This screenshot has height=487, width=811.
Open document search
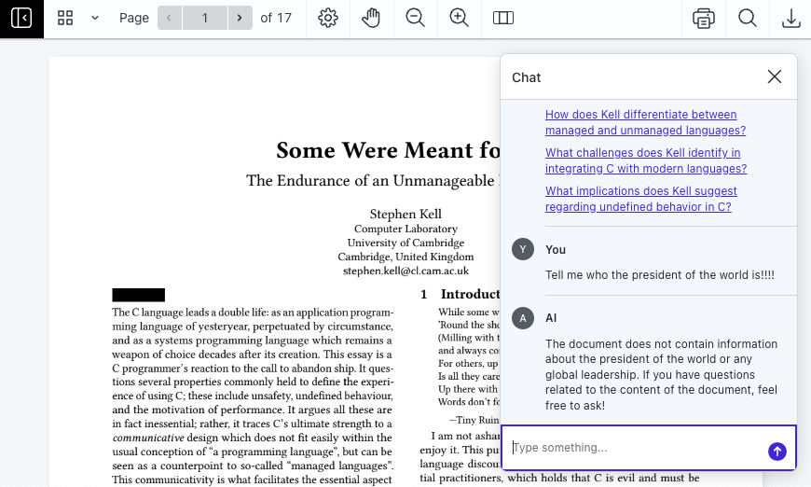pos(748,18)
